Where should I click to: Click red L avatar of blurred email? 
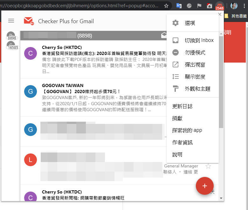[31, 160]
